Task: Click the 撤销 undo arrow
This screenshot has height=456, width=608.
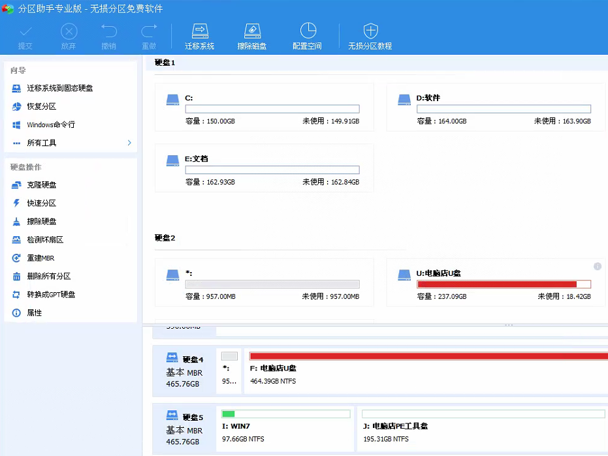Action: (x=109, y=31)
